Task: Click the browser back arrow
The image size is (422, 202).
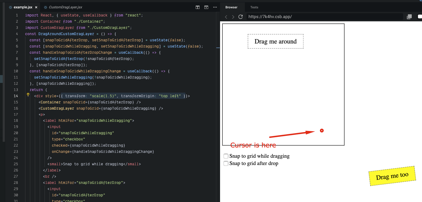Action: [x=226, y=17]
